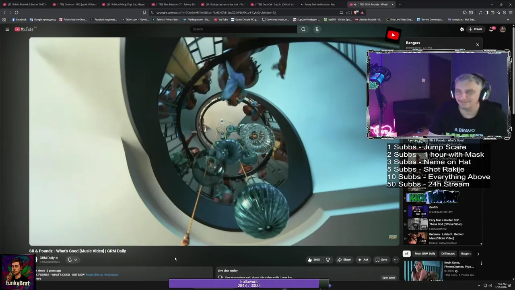
Task: Open the browser apps grid icon
Action: coord(4,19)
